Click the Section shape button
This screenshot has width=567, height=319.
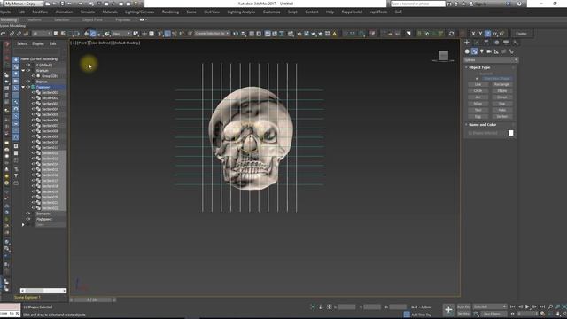click(501, 116)
